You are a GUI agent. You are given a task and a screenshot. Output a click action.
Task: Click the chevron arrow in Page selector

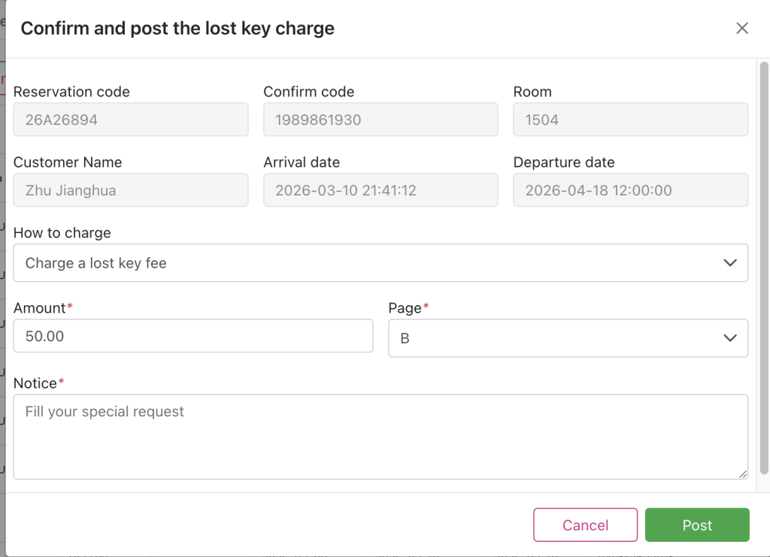[x=729, y=338]
